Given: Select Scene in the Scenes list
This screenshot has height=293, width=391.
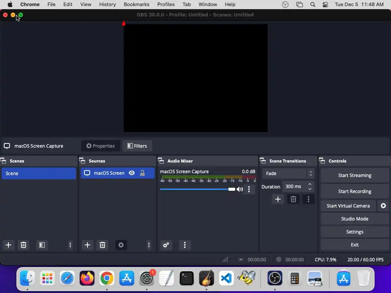Looking at the screenshot, I should click(39, 174).
